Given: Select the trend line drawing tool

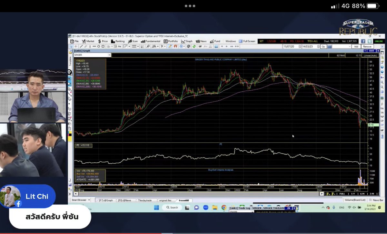Looking at the screenshot, I should tap(81, 46).
